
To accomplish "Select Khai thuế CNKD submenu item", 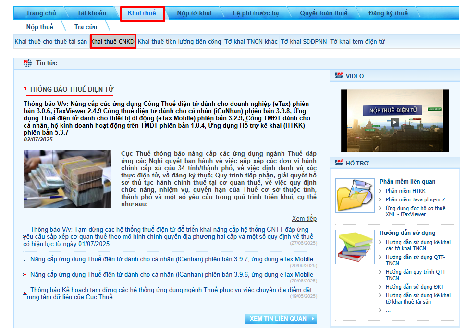I will [113, 42].
